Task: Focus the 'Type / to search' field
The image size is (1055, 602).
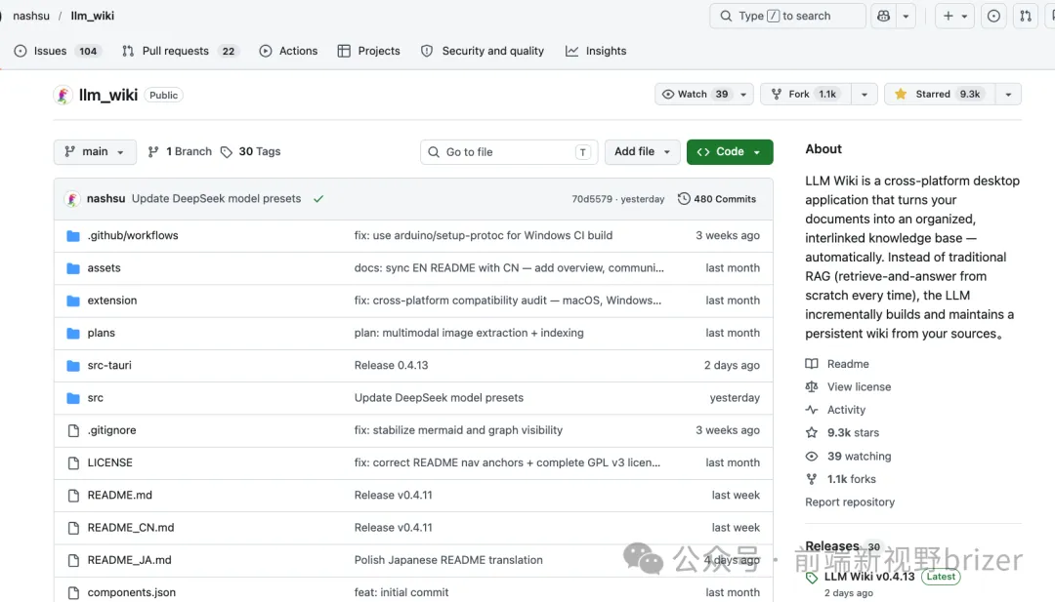Action: 787,17
